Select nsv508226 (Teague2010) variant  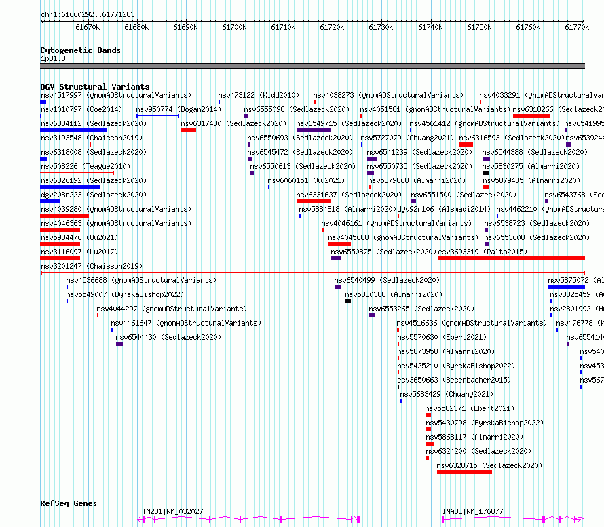(x=85, y=166)
